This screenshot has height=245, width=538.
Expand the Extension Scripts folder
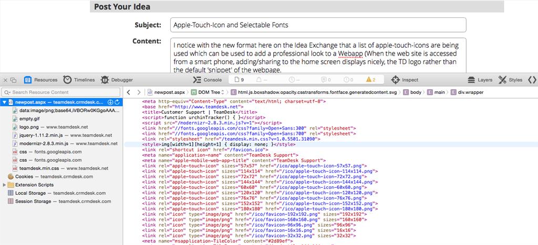point(5,185)
